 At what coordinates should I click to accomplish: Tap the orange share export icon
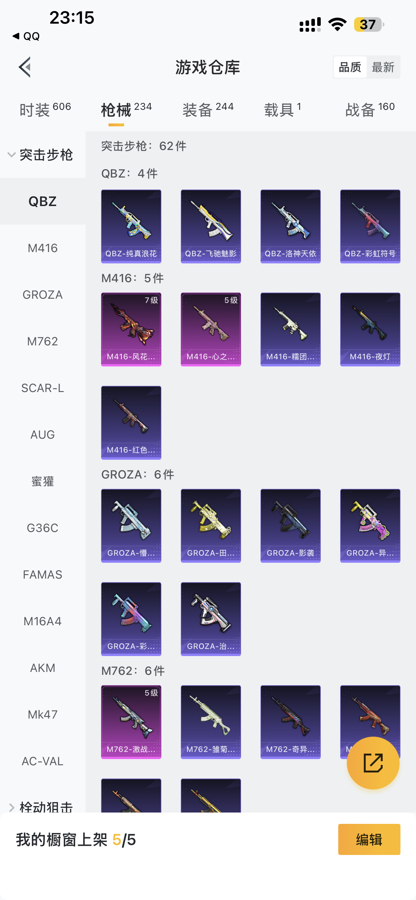click(x=373, y=763)
